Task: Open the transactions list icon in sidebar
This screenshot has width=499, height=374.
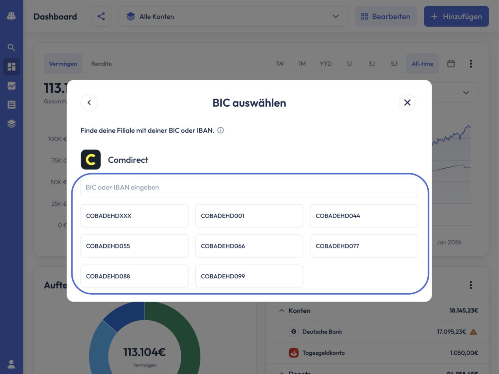Action: (11, 105)
